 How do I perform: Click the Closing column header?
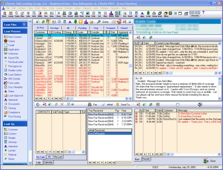68,32
